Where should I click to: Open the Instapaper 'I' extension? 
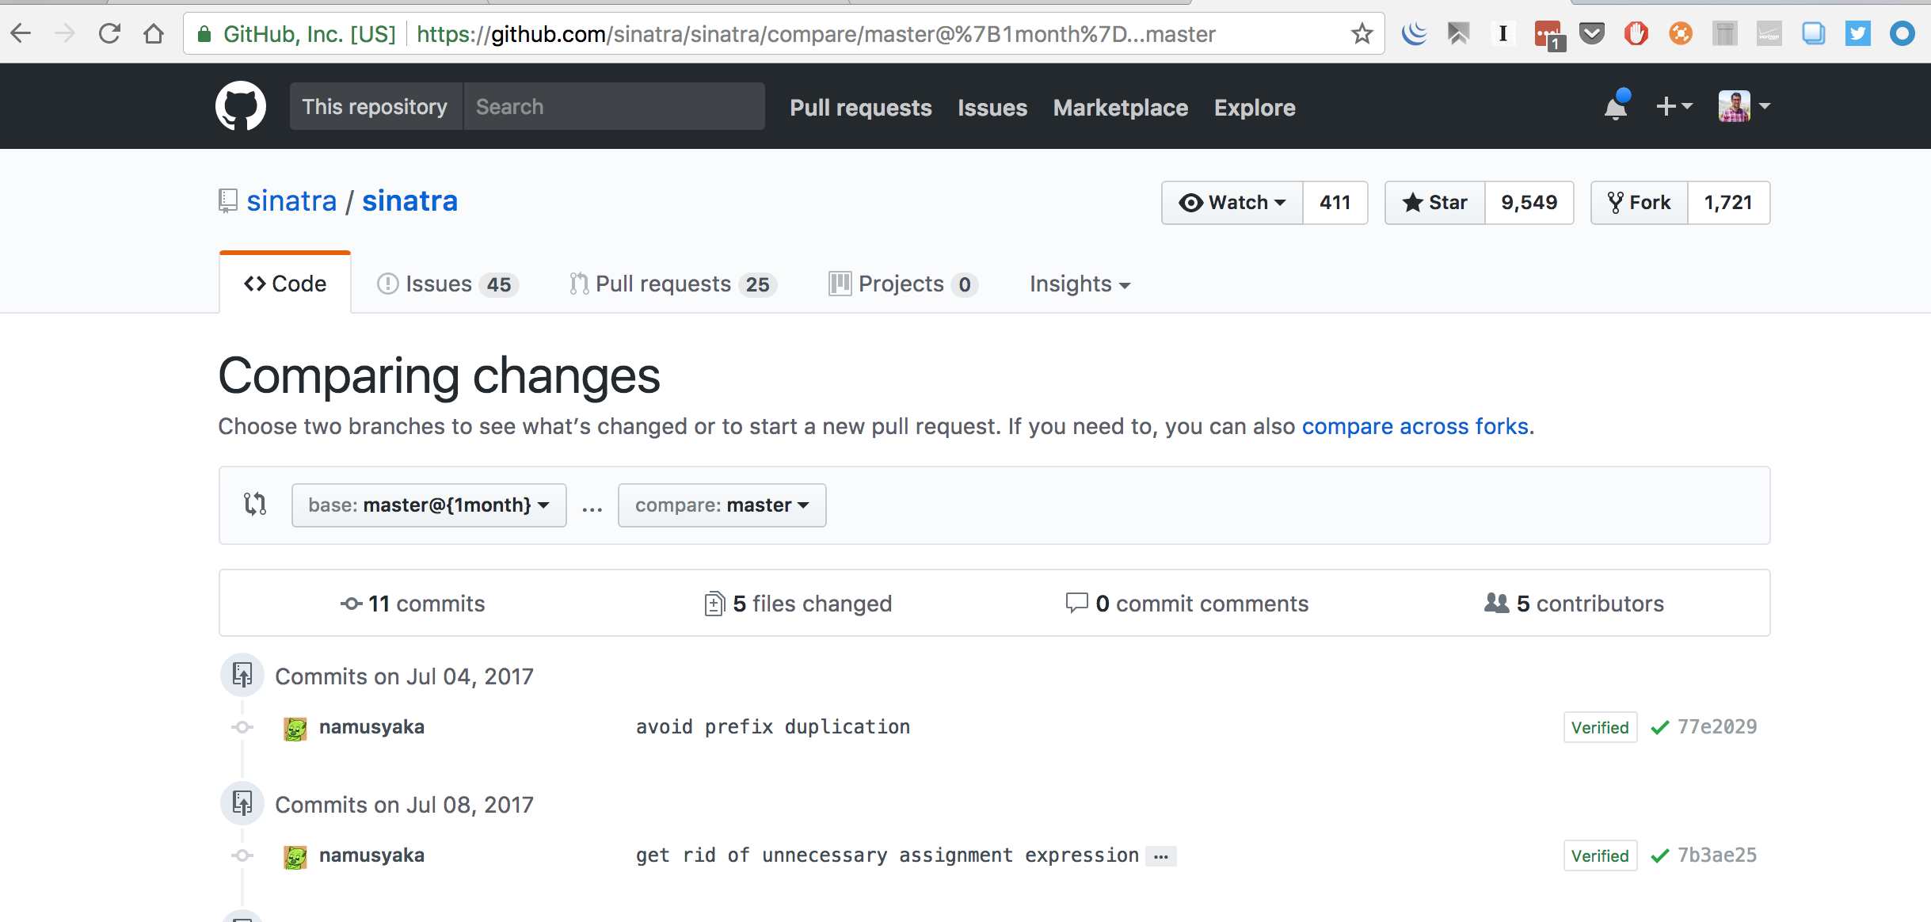(1503, 33)
